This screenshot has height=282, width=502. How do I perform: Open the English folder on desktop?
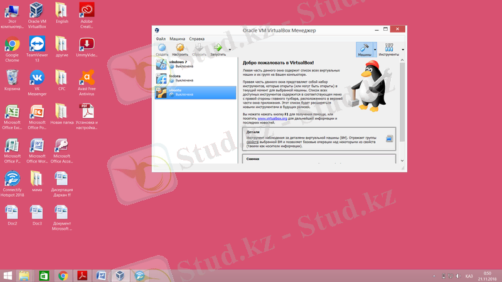coord(61,13)
